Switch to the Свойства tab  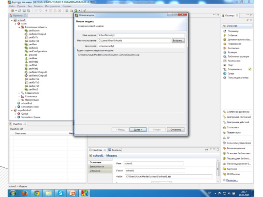(97, 150)
